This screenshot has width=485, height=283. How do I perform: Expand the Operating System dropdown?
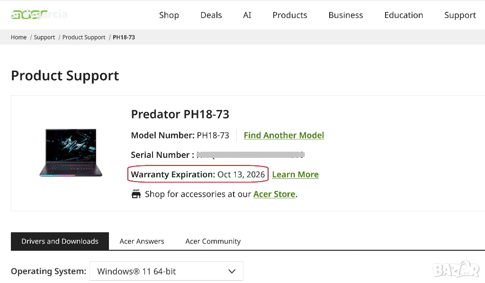point(166,271)
